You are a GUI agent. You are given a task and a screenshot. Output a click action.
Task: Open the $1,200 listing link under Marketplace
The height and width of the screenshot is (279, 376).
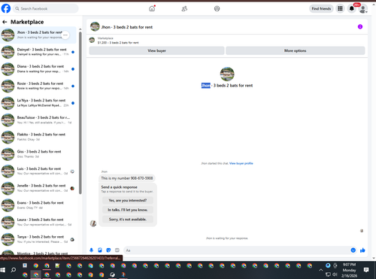coord(118,43)
